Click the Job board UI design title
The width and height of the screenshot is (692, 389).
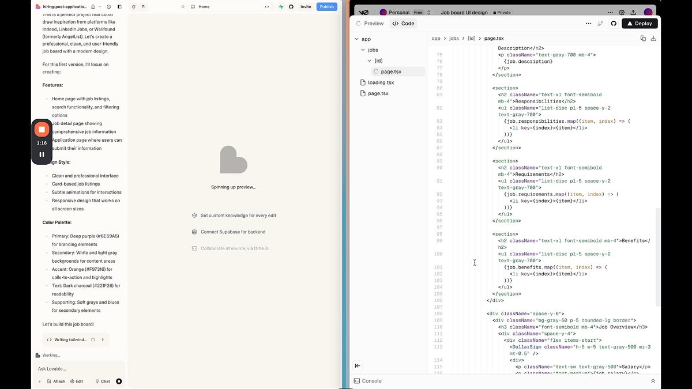point(464,12)
